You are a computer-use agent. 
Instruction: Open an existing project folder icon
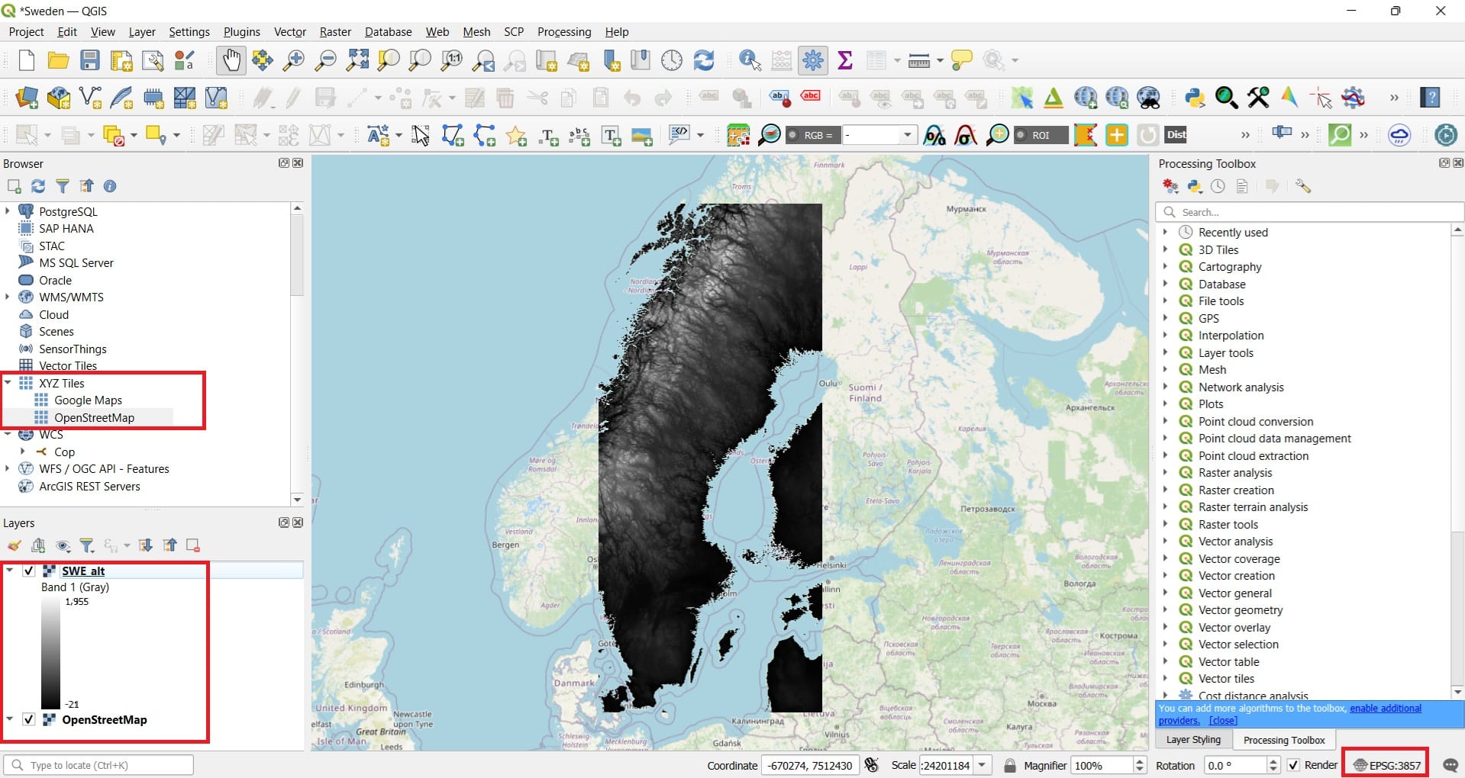(58, 60)
